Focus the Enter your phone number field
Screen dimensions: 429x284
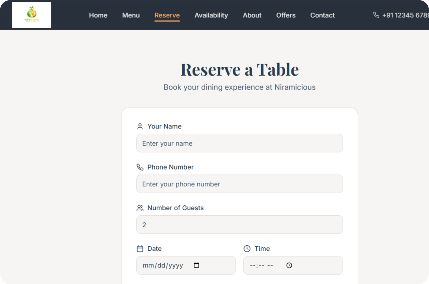(239, 184)
